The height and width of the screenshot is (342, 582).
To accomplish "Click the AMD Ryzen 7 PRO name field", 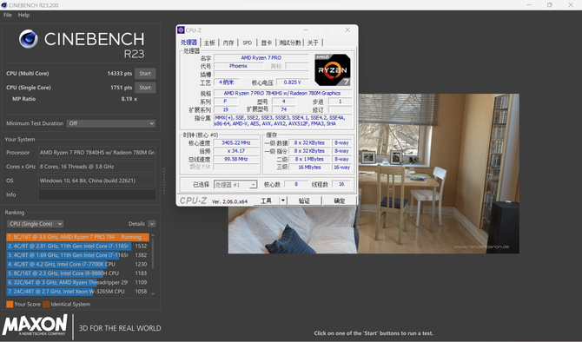I will coord(261,57).
